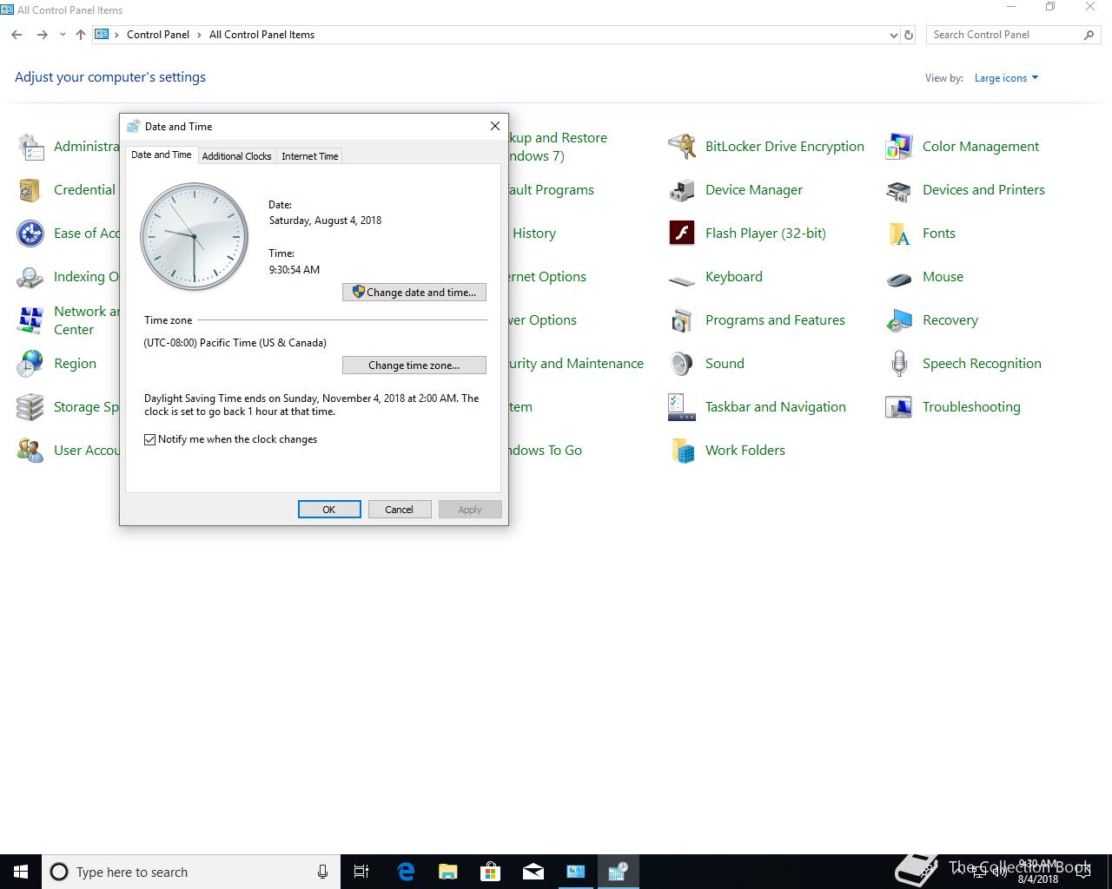Click the Change date and time button
Image resolution: width=1112 pixels, height=889 pixels.
[414, 293]
